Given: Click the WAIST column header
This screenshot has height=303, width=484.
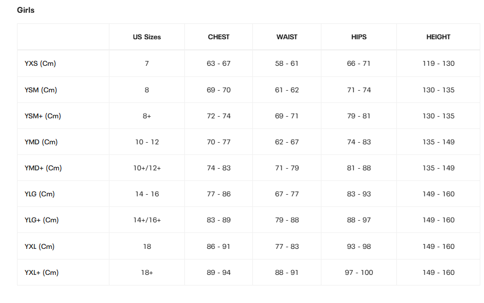Looking at the screenshot, I should click(x=287, y=37).
